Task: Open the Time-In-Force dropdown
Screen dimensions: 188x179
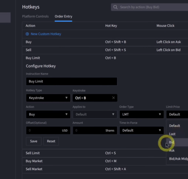Action: (x=141, y=130)
